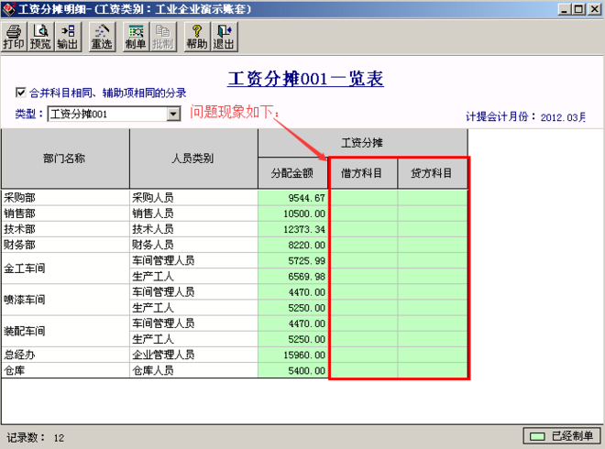Screen dimensions: 605x449
Task: Click the 已经制单 green legend swatch
Action: [534, 436]
